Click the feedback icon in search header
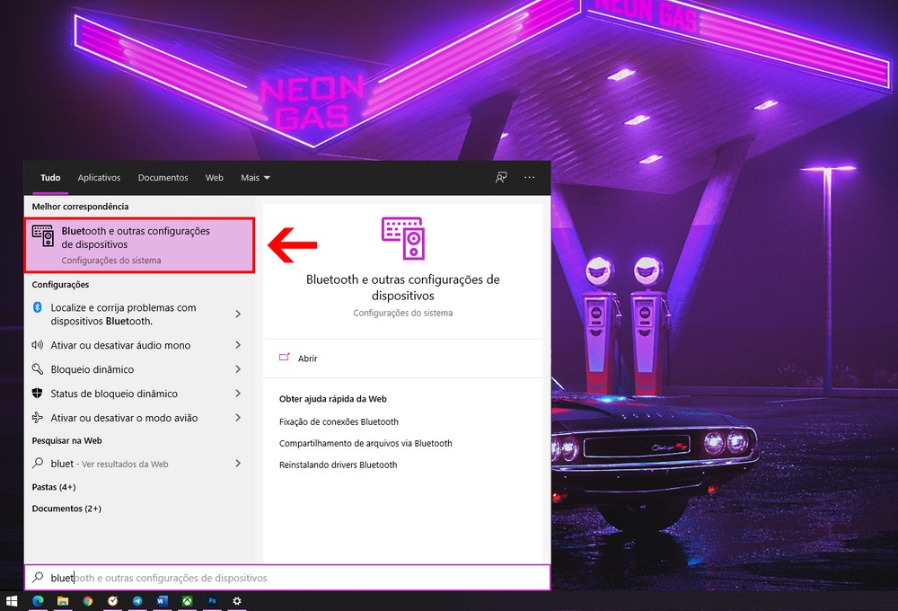This screenshot has width=898, height=611. (x=501, y=178)
